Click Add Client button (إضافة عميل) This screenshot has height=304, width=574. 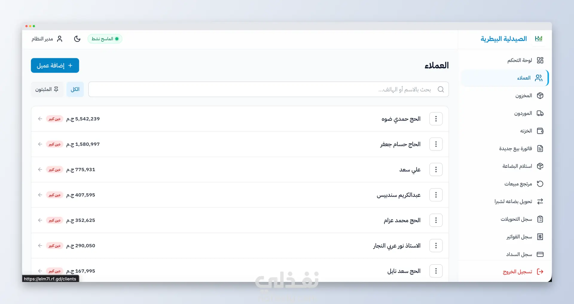click(55, 65)
